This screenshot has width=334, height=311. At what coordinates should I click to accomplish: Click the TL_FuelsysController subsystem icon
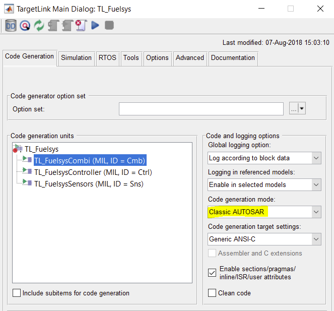pos(27,171)
